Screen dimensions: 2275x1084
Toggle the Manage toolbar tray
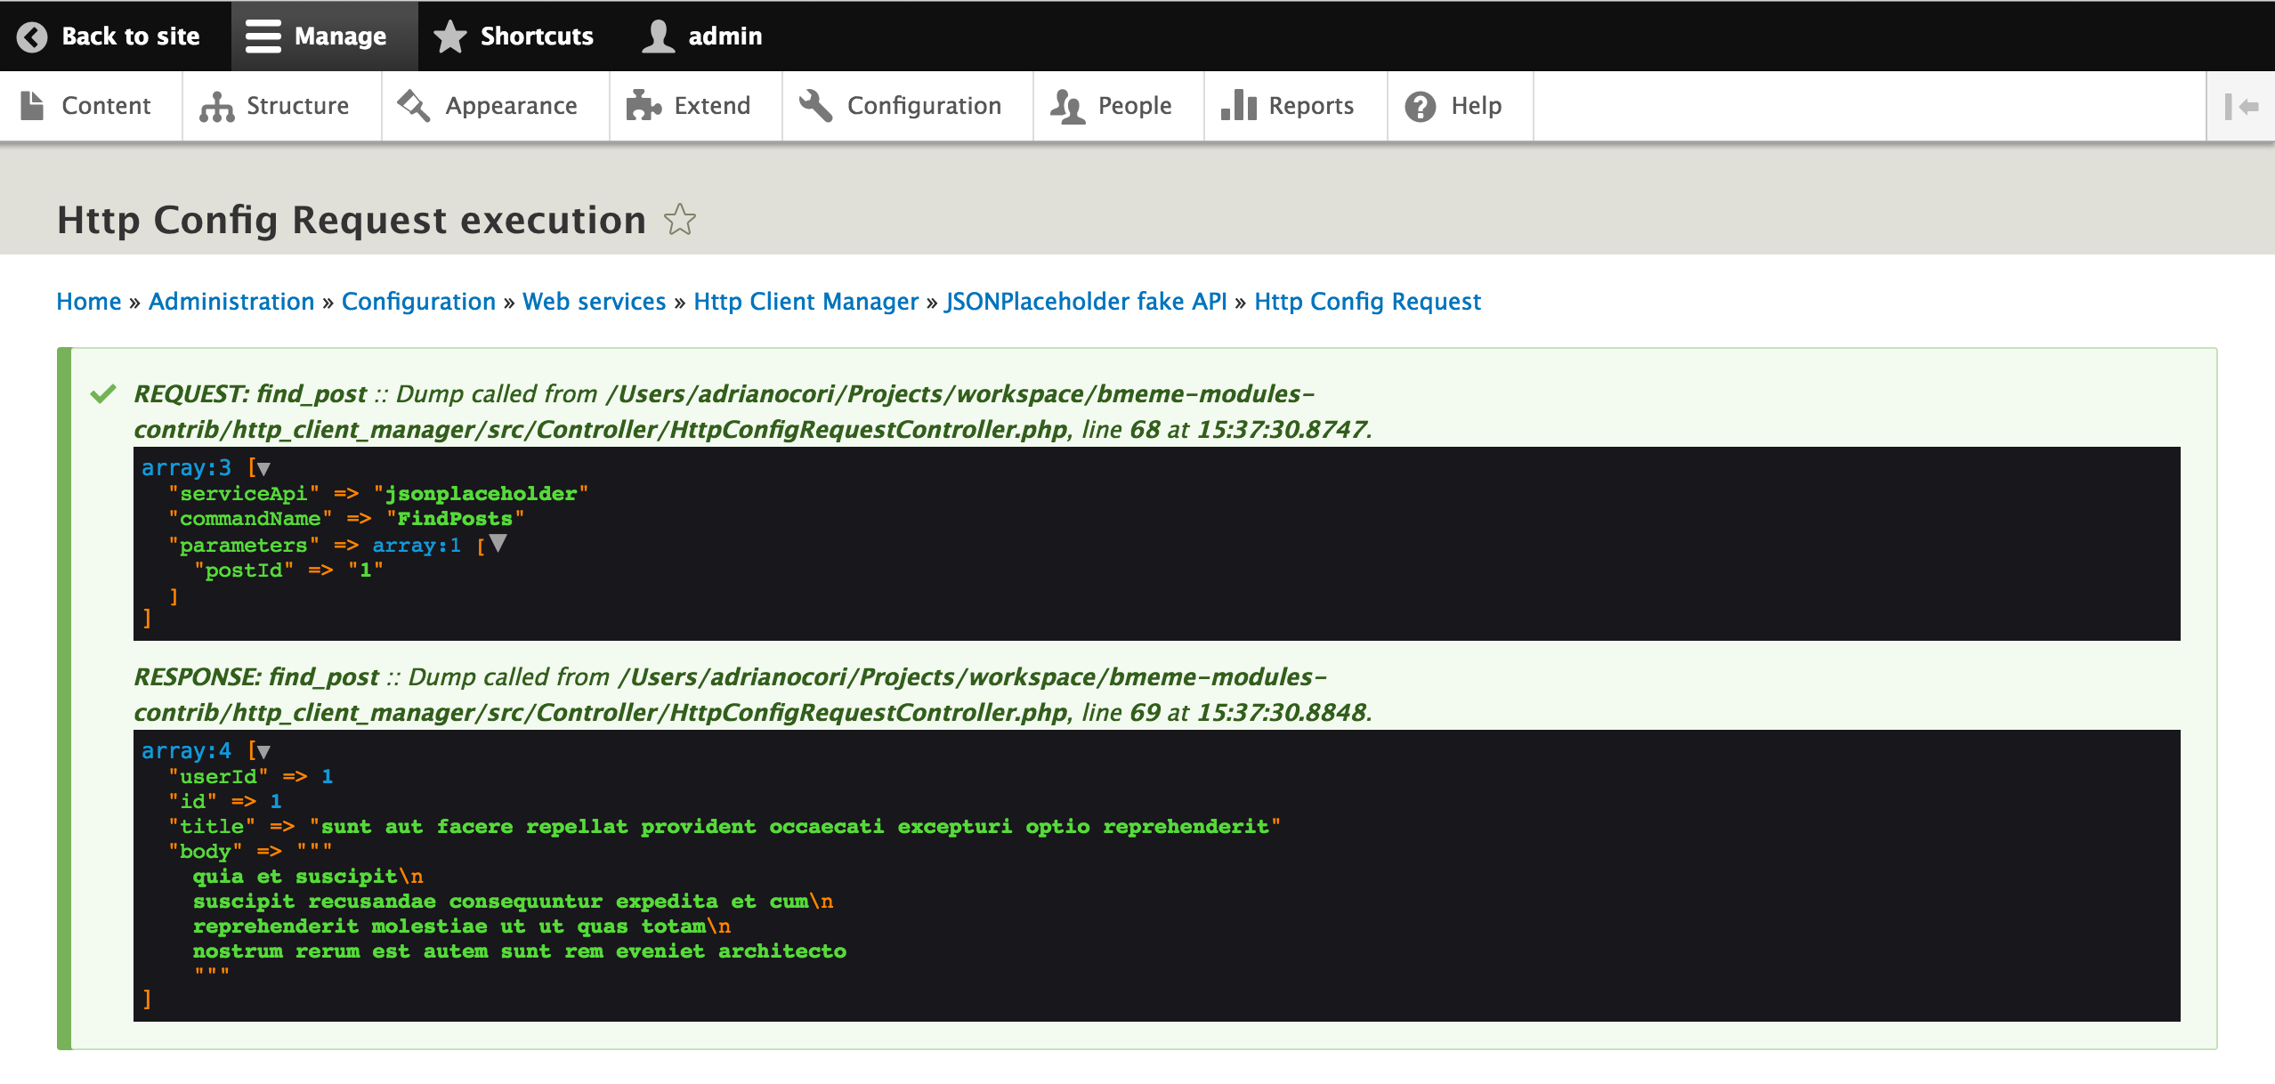(324, 36)
